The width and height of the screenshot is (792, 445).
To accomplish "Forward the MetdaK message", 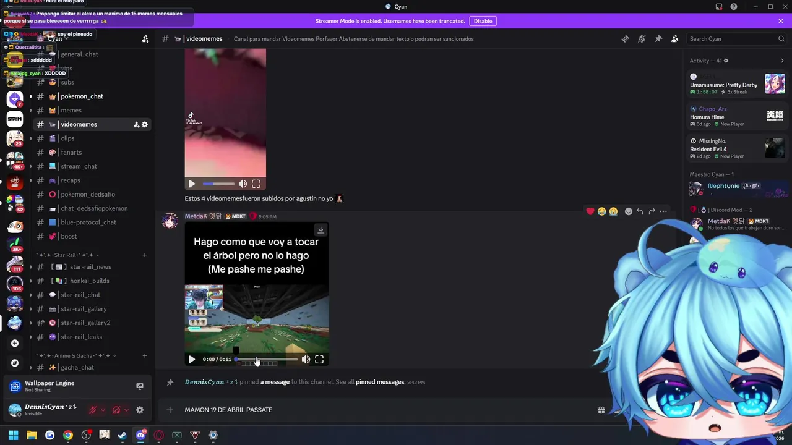I will [x=652, y=211].
